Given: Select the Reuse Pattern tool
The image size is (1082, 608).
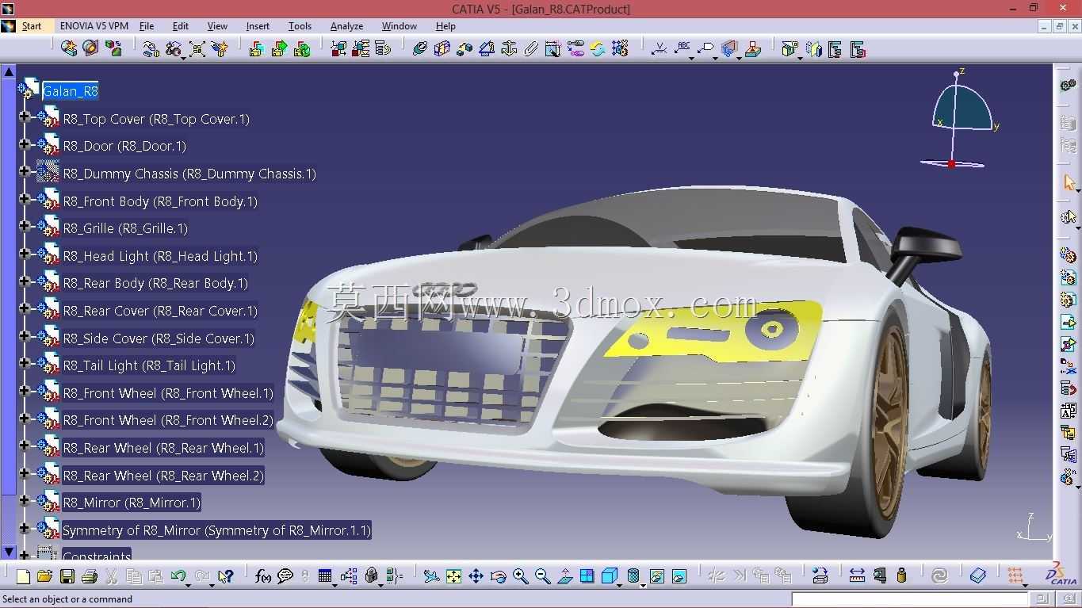Looking at the screenshot, I should (x=620, y=49).
